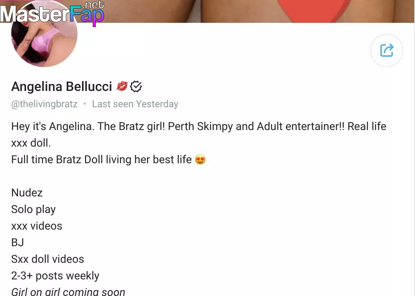Click the verified checkmark badge beside the name

tap(136, 86)
